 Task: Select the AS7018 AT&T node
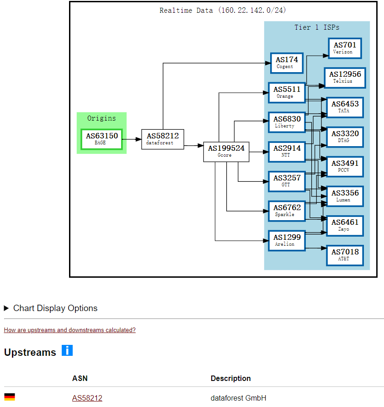point(345,255)
